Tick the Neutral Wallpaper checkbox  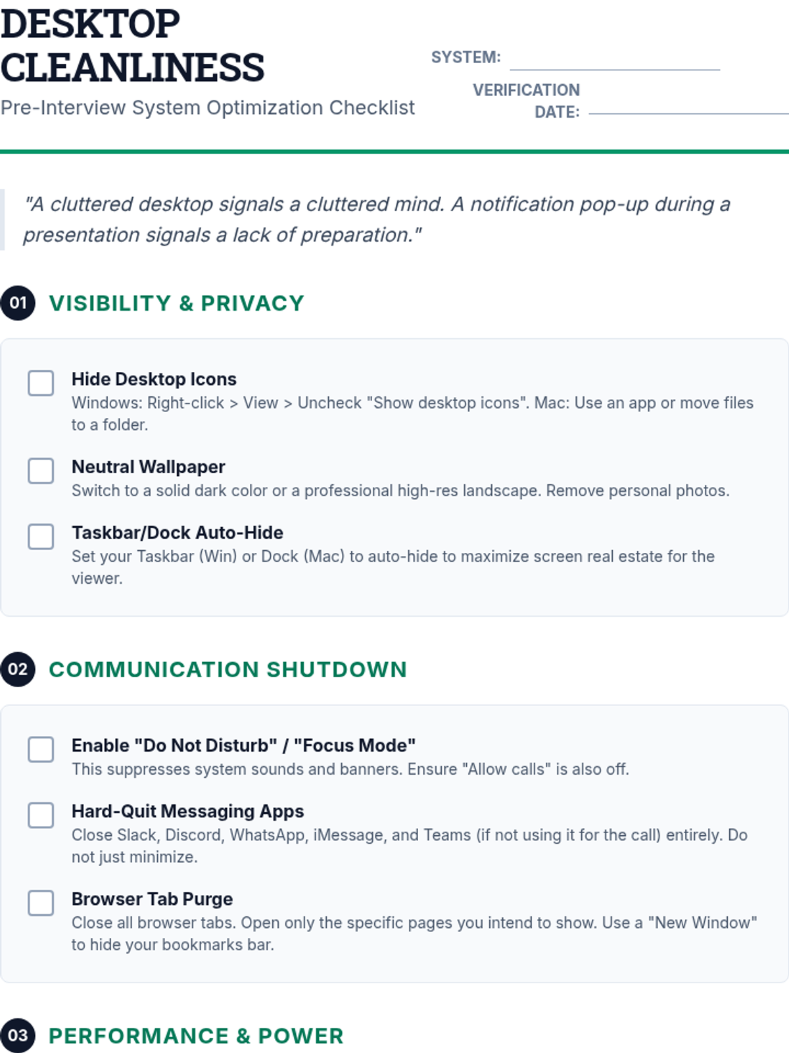(41, 471)
